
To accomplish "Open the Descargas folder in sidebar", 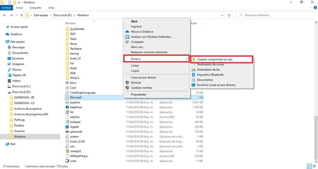I will click(x=18, y=47).
